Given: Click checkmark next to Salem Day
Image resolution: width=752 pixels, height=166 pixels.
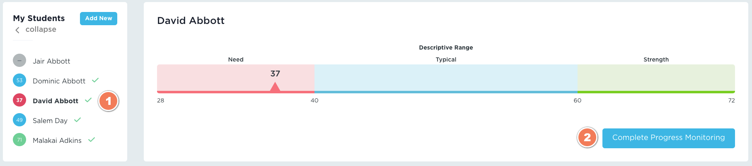Looking at the screenshot, I should (77, 120).
